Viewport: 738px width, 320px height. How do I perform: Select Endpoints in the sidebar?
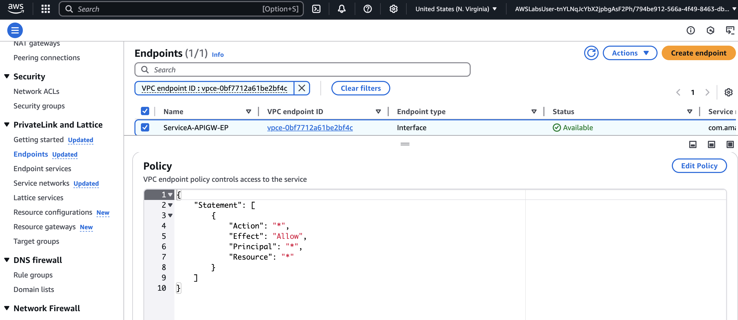click(31, 154)
